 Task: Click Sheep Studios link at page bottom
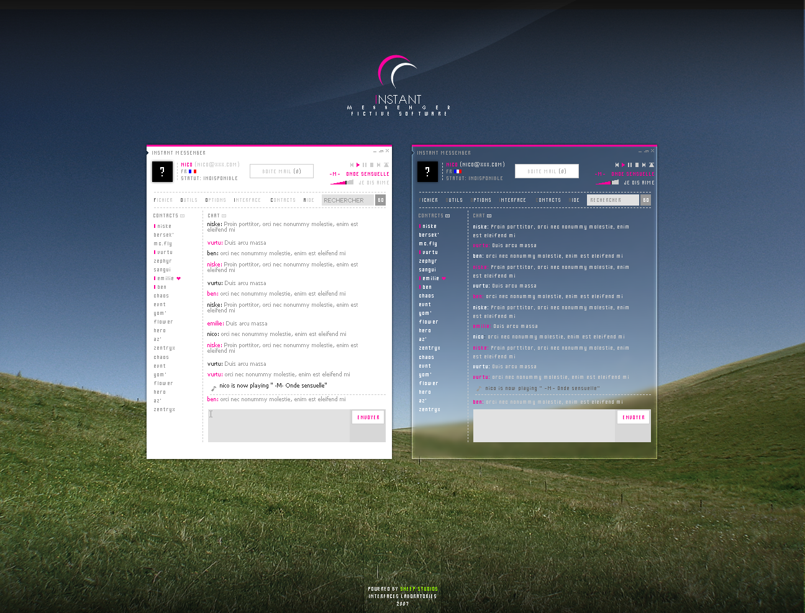coord(419,589)
